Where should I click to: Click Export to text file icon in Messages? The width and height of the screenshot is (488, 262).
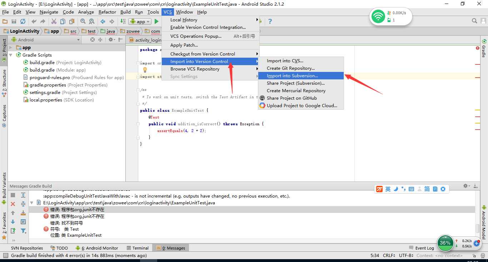13,231
